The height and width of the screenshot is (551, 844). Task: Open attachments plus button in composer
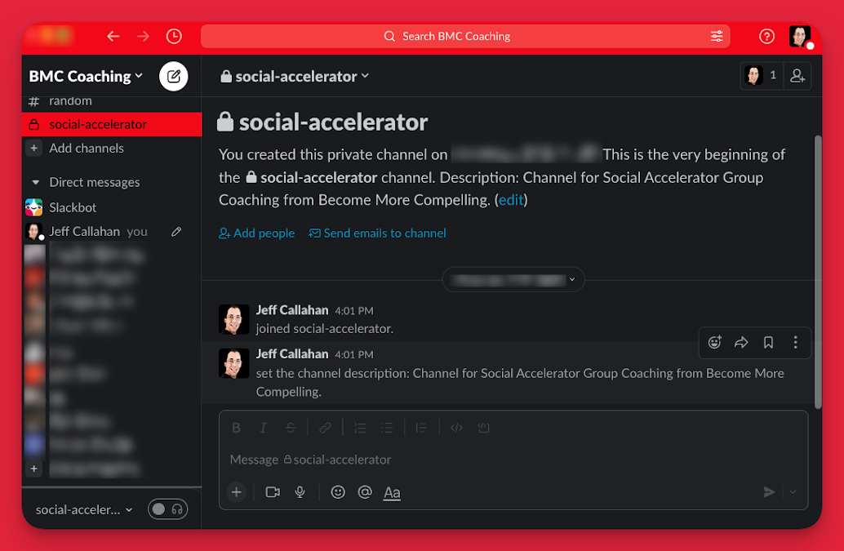(236, 491)
